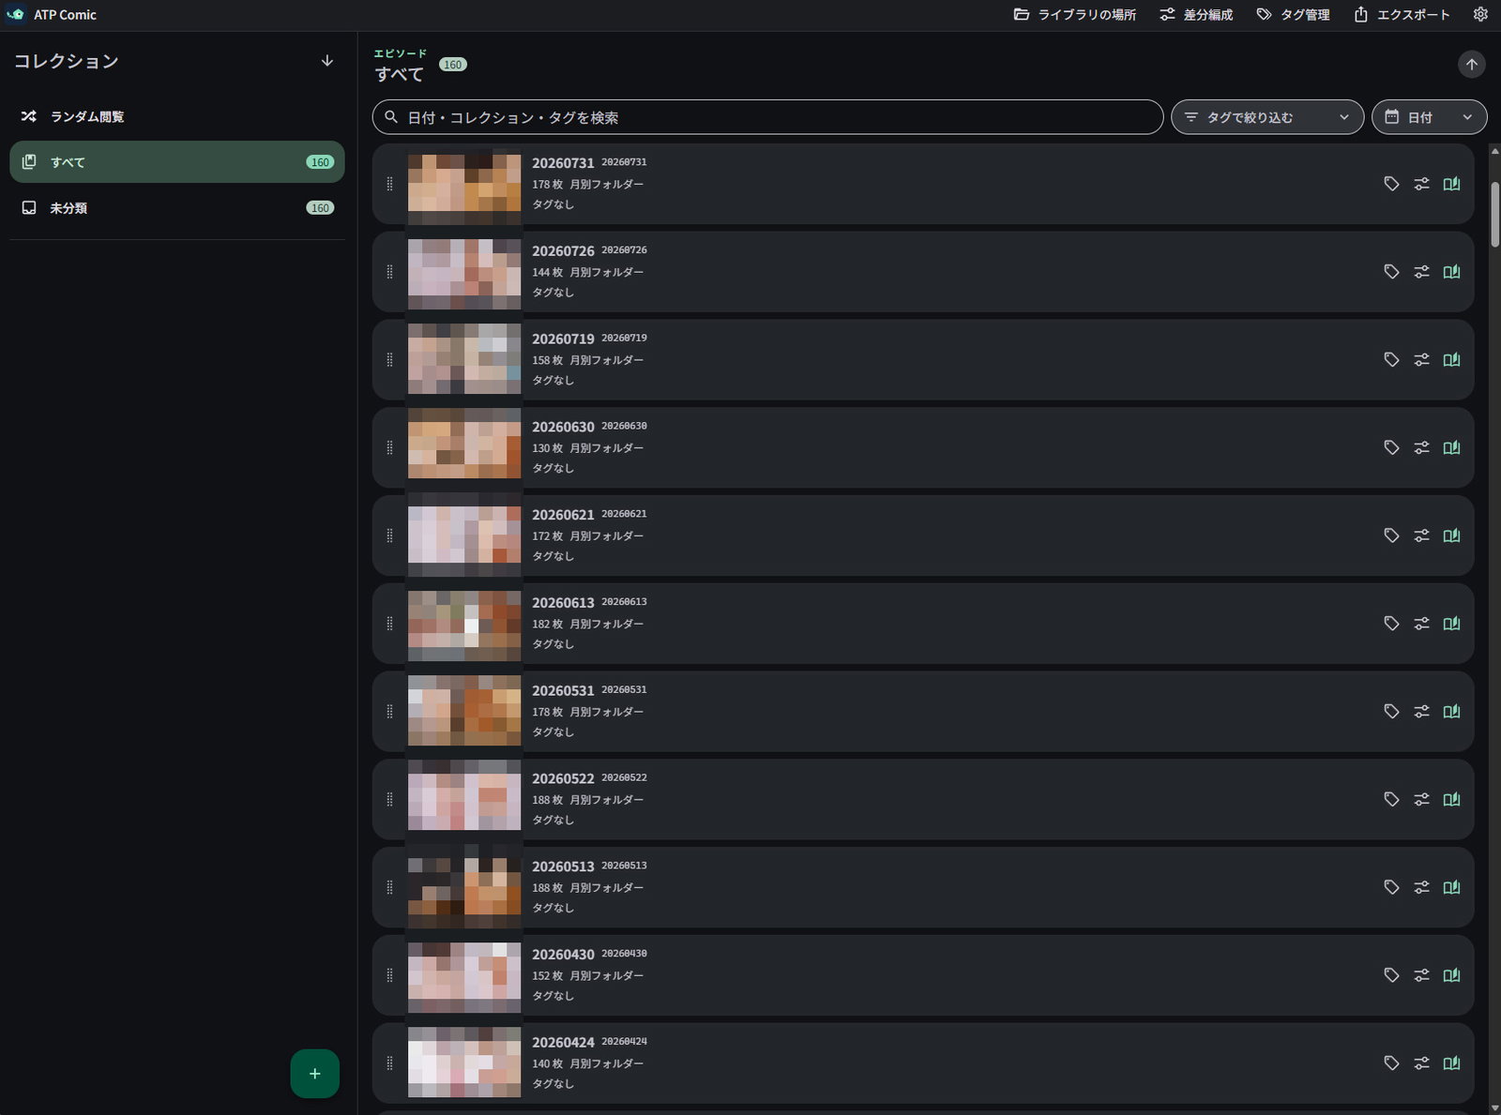This screenshot has height=1115, width=1501.
Task: Click the sliders icon on row 20260522
Action: 1421,800
